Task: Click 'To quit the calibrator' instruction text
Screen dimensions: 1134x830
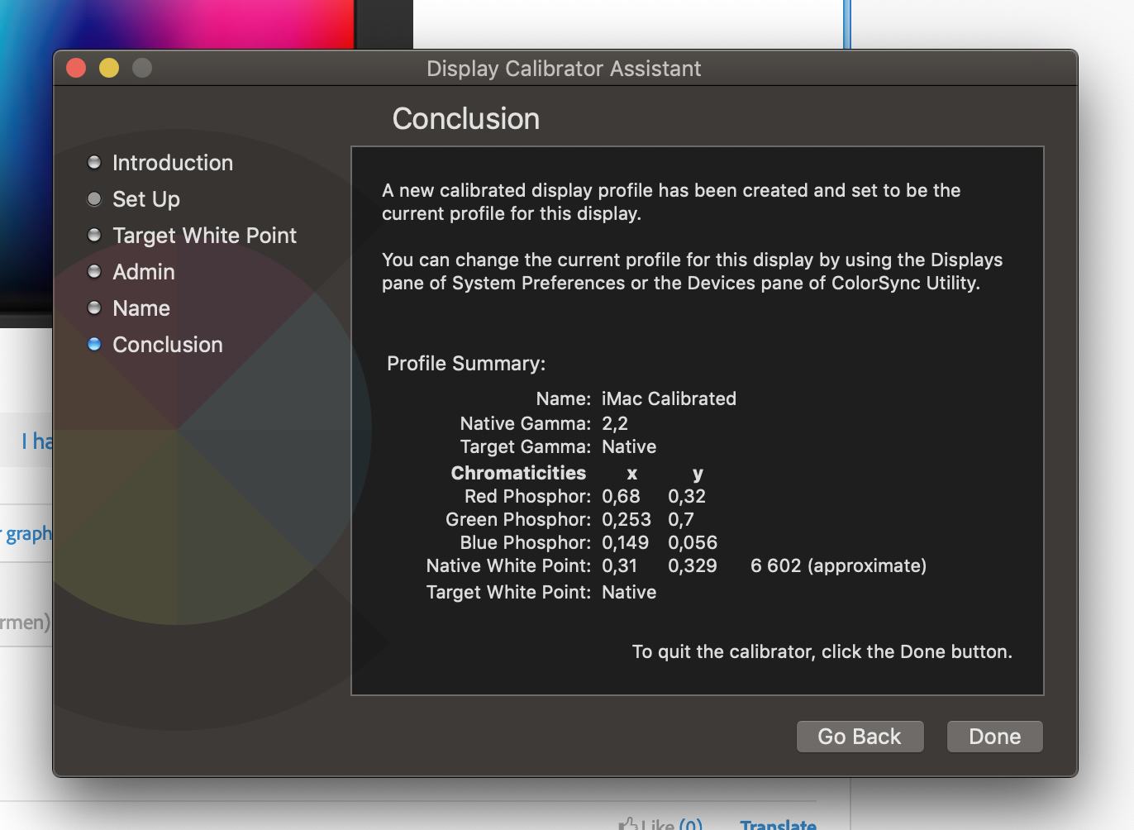Action: (822, 651)
